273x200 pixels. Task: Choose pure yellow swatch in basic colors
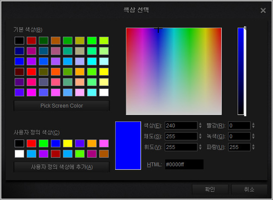tap(104, 72)
